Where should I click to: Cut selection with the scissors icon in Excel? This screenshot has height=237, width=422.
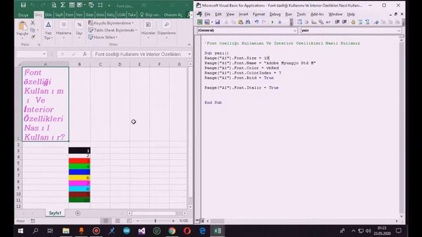point(32,23)
